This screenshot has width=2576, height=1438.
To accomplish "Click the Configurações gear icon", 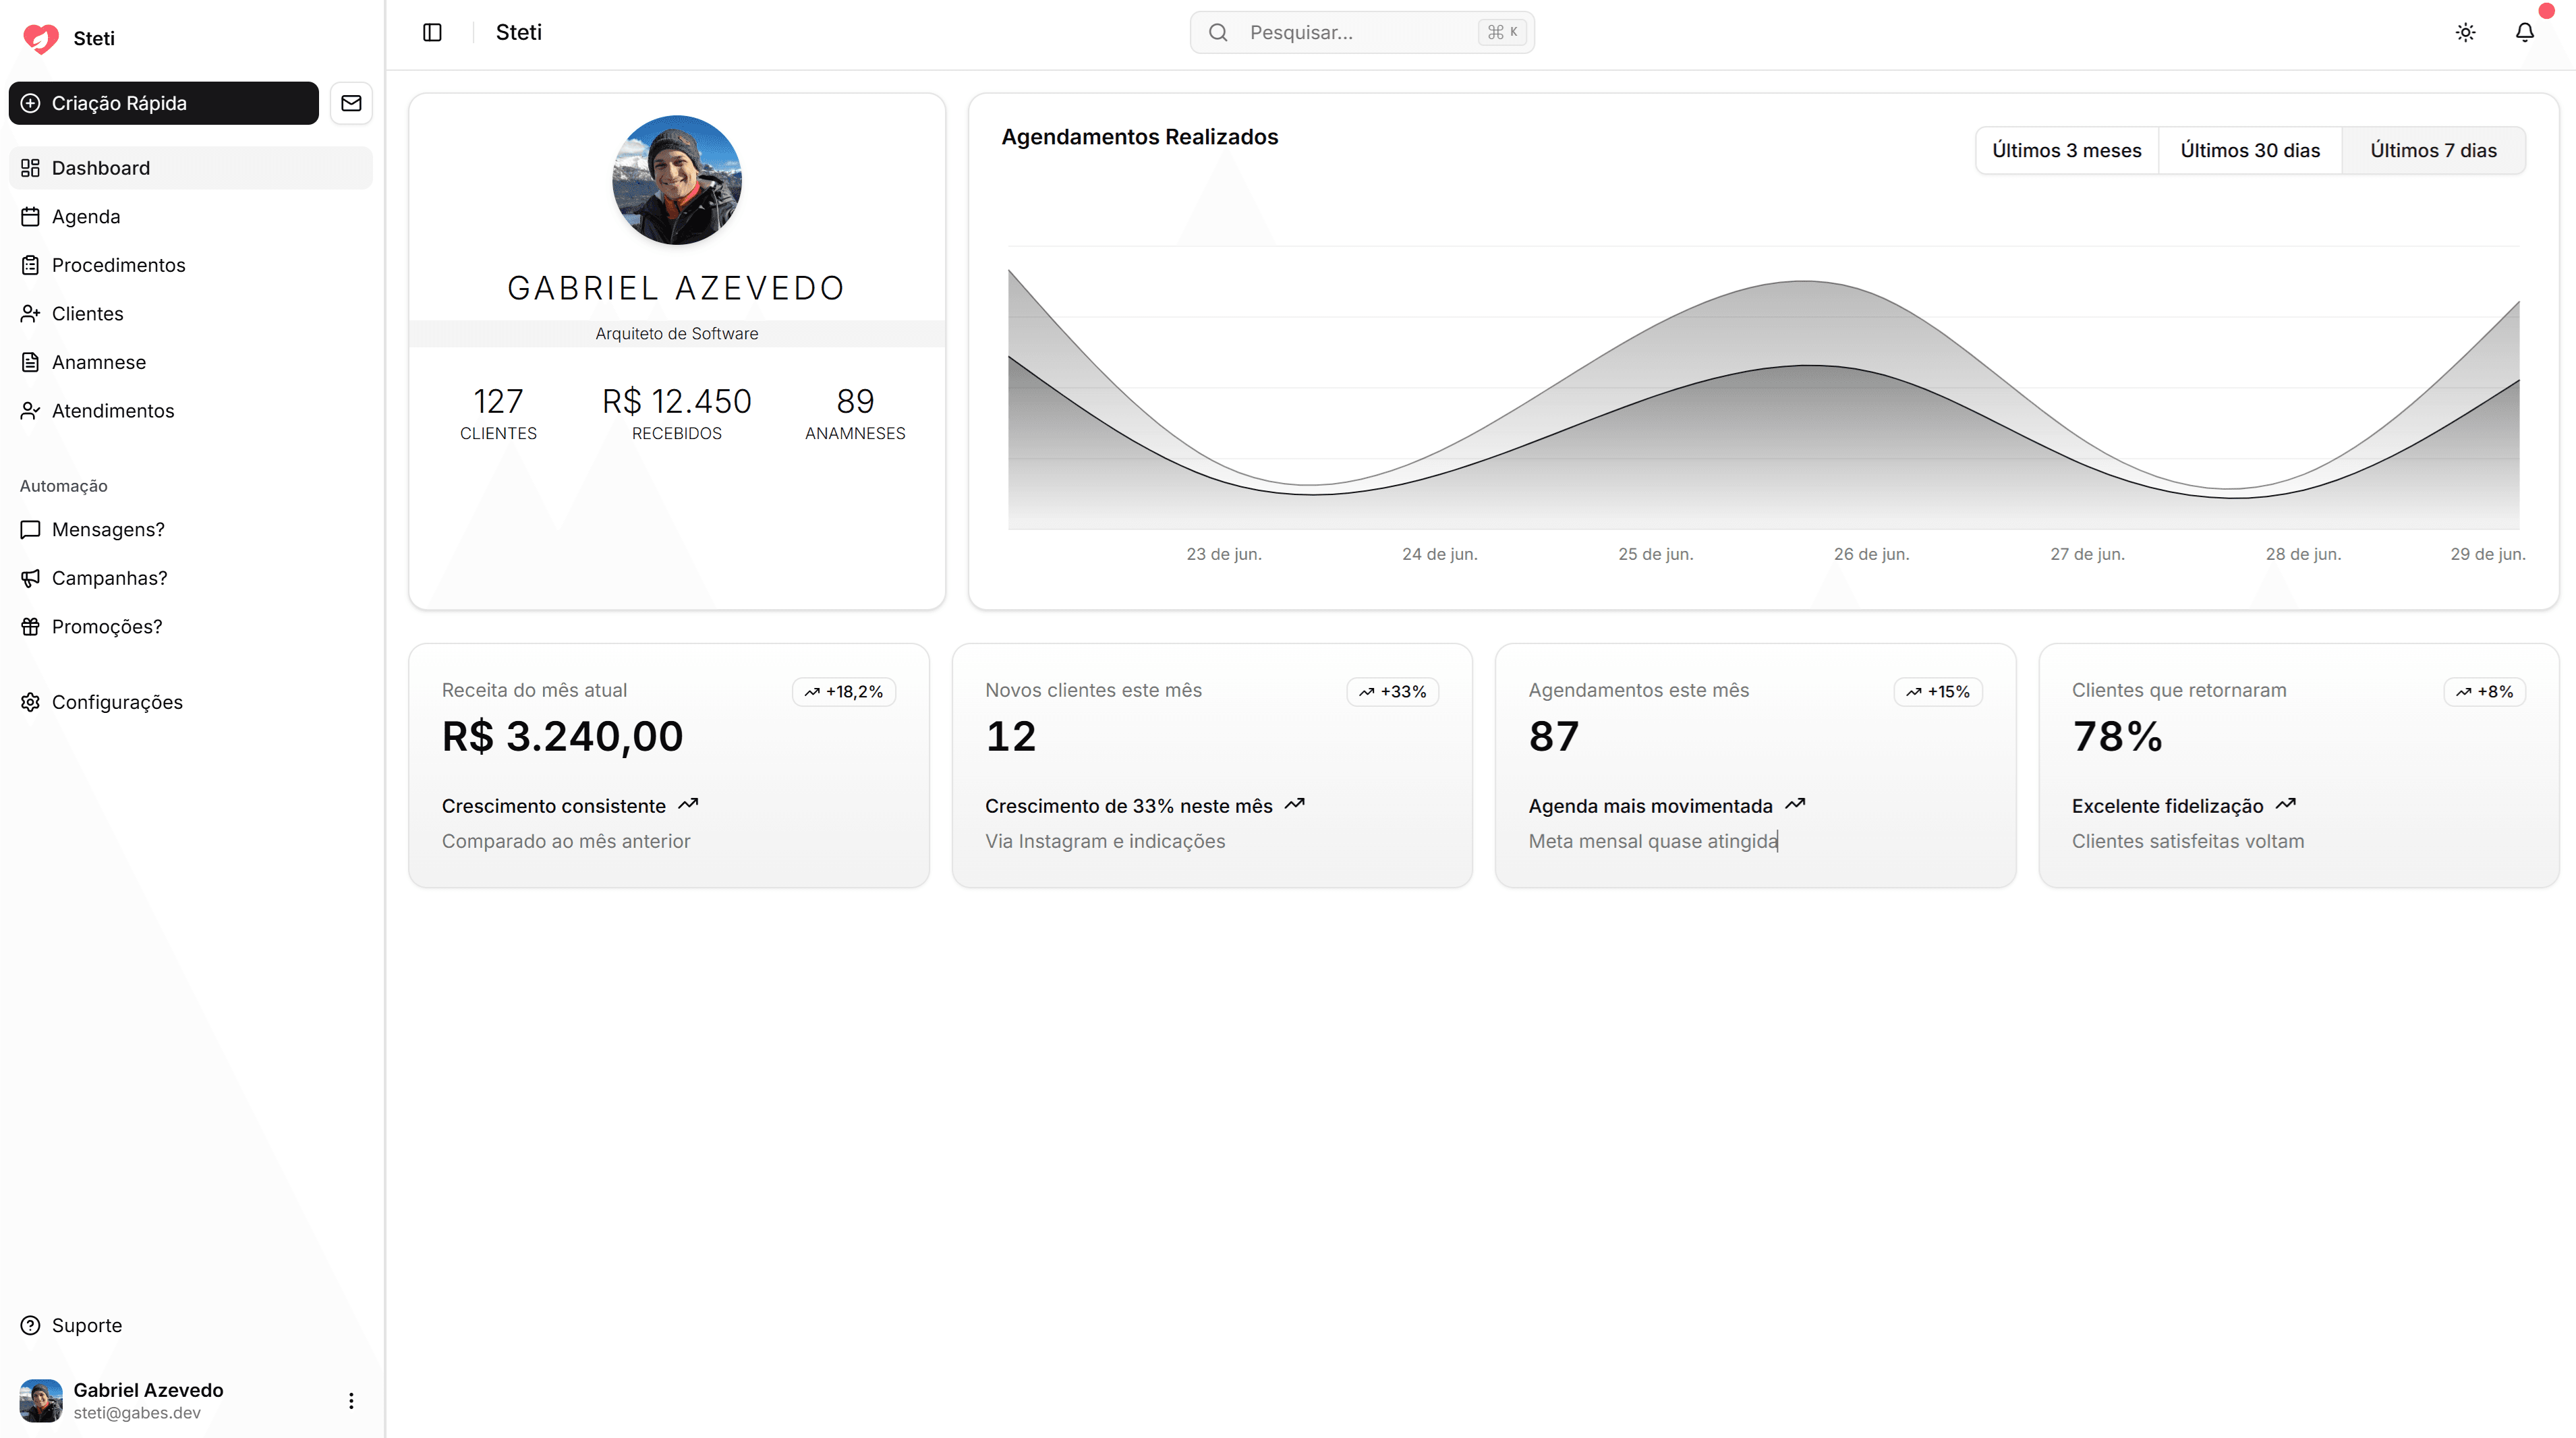I will 30,702.
